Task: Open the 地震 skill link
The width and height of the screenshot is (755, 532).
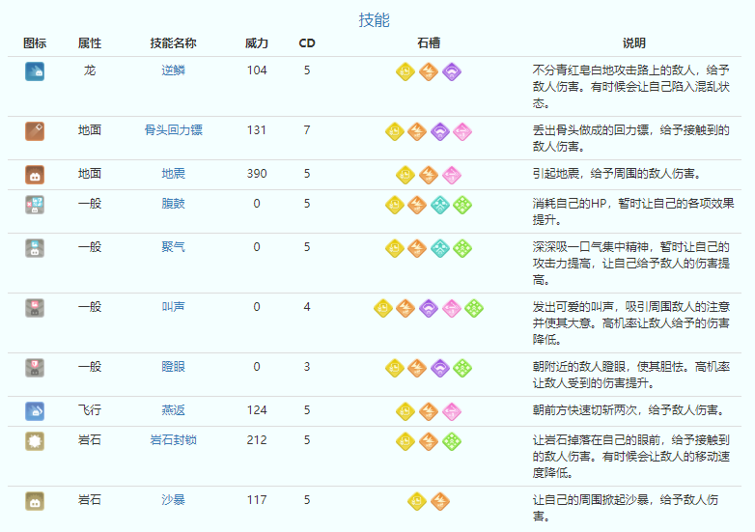Action: click(174, 174)
